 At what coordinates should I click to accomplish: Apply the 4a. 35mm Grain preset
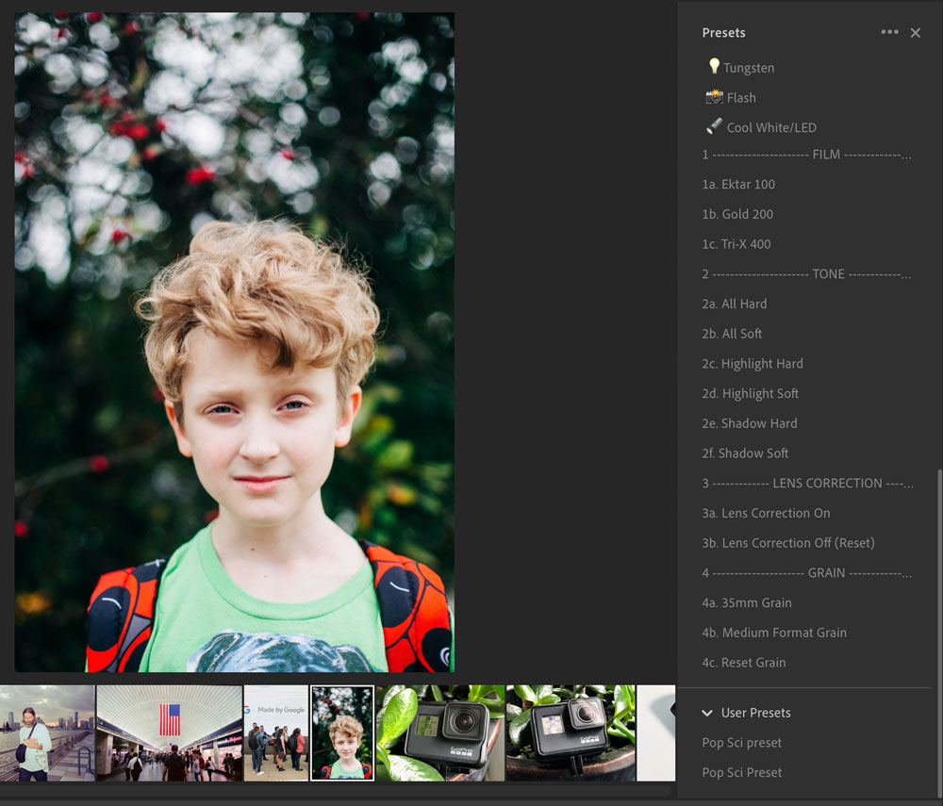pos(746,603)
